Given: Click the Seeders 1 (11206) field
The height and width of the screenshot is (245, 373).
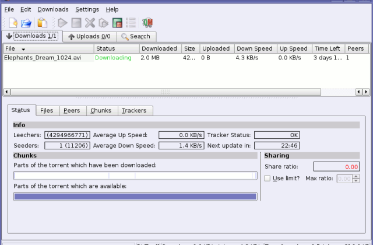Looking at the screenshot, I should pos(68,145).
